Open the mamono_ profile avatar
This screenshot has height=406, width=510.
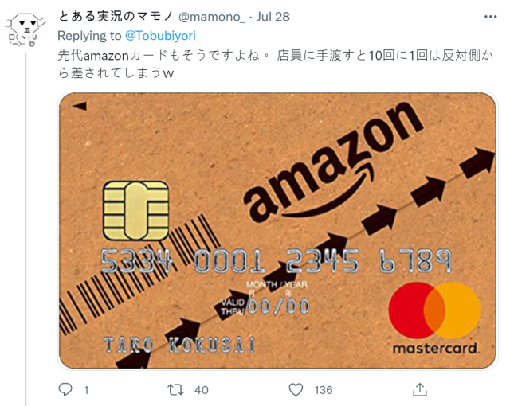(25, 29)
